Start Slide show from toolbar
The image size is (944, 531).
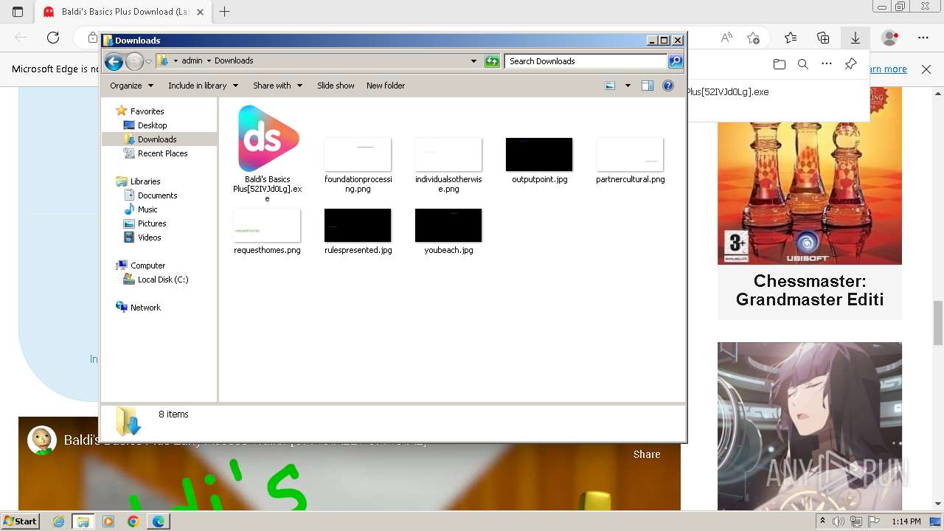pyautogui.click(x=336, y=86)
